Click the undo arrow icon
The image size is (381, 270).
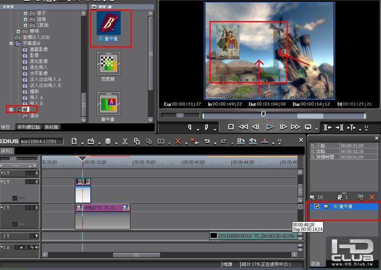click(207, 141)
